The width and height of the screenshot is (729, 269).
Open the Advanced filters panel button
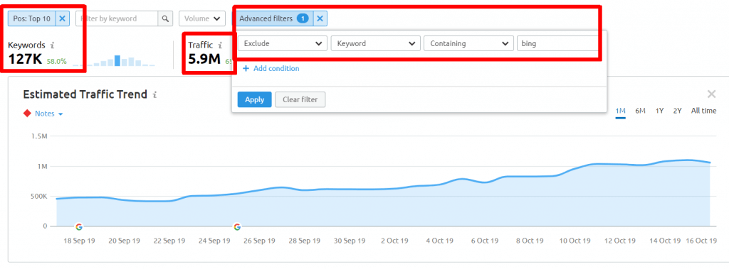click(273, 18)
